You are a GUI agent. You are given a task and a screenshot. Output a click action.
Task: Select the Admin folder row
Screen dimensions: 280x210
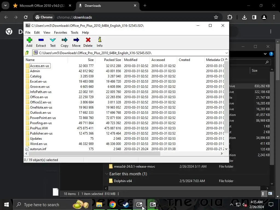(x=124, y=71)
